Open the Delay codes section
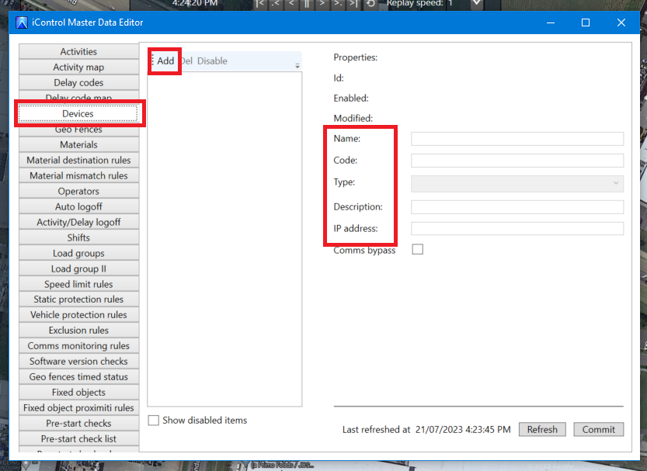This screenshot has height=471, width=647. pos(78,82)
